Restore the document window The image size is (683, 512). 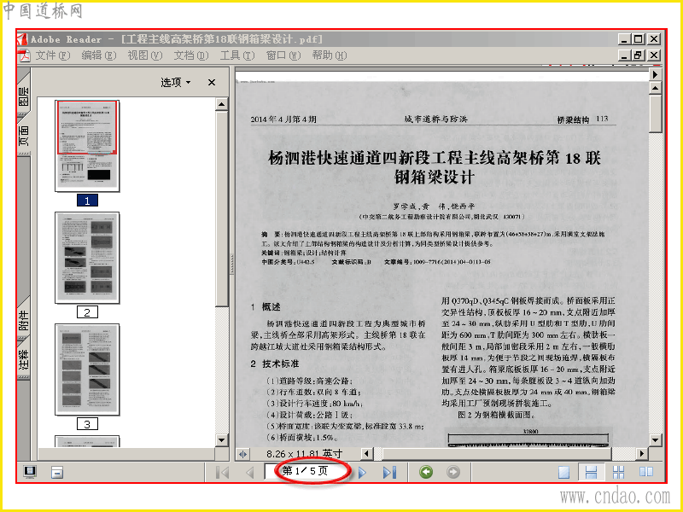pos(639,55)
